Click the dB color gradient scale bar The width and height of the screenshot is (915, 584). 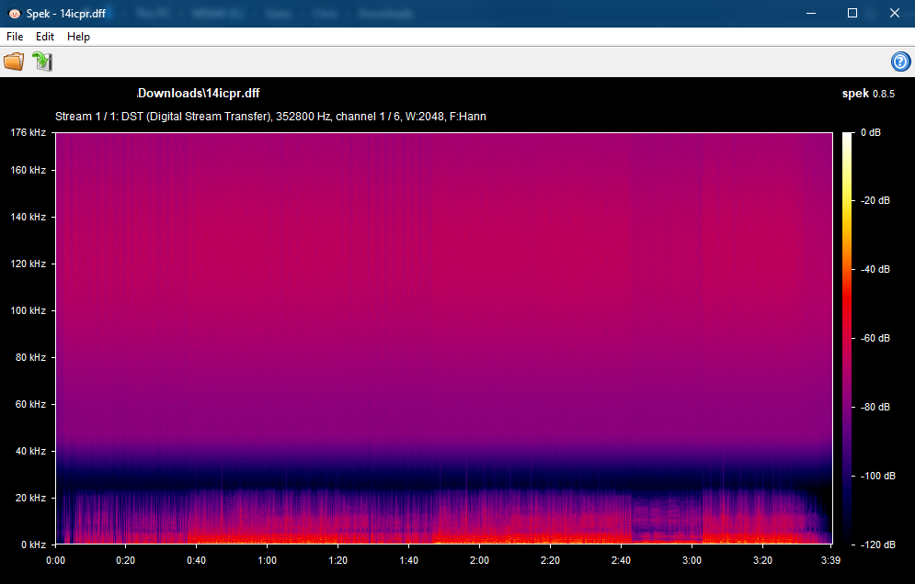tap(847, 338)
